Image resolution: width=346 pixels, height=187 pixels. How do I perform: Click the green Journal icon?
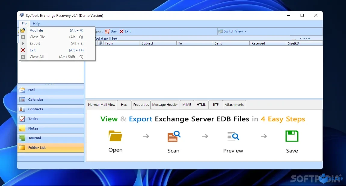point(22,138)
